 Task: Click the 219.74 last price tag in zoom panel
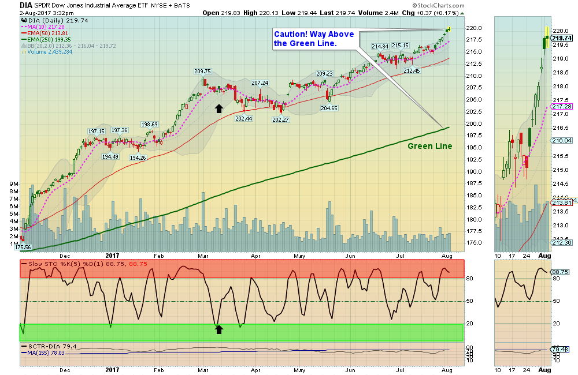pos(562,38)
